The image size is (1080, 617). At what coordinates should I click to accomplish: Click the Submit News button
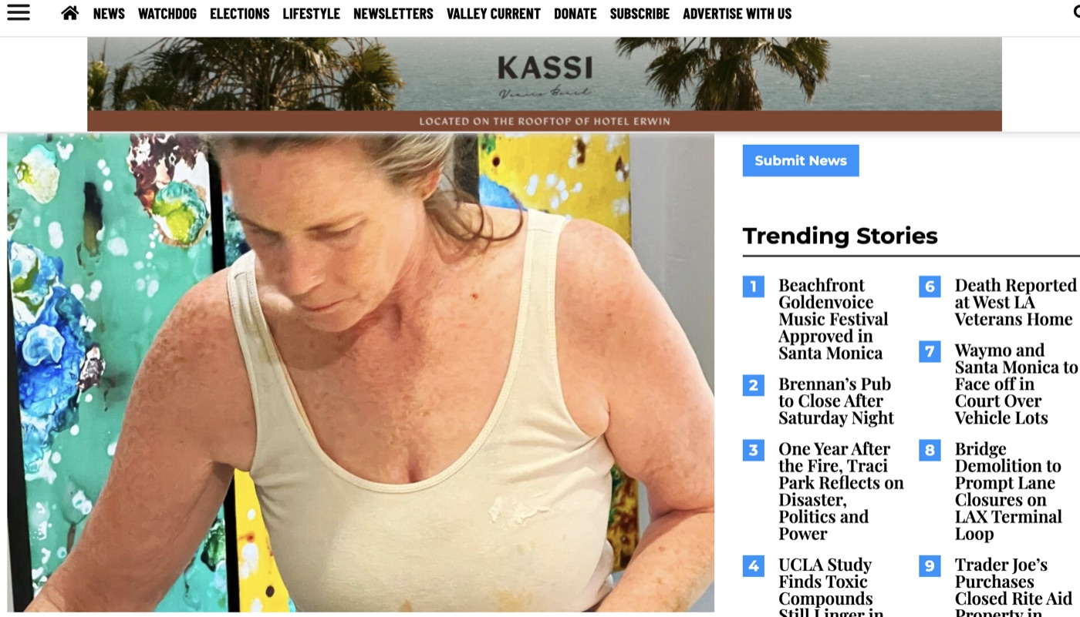click(801, 160)
